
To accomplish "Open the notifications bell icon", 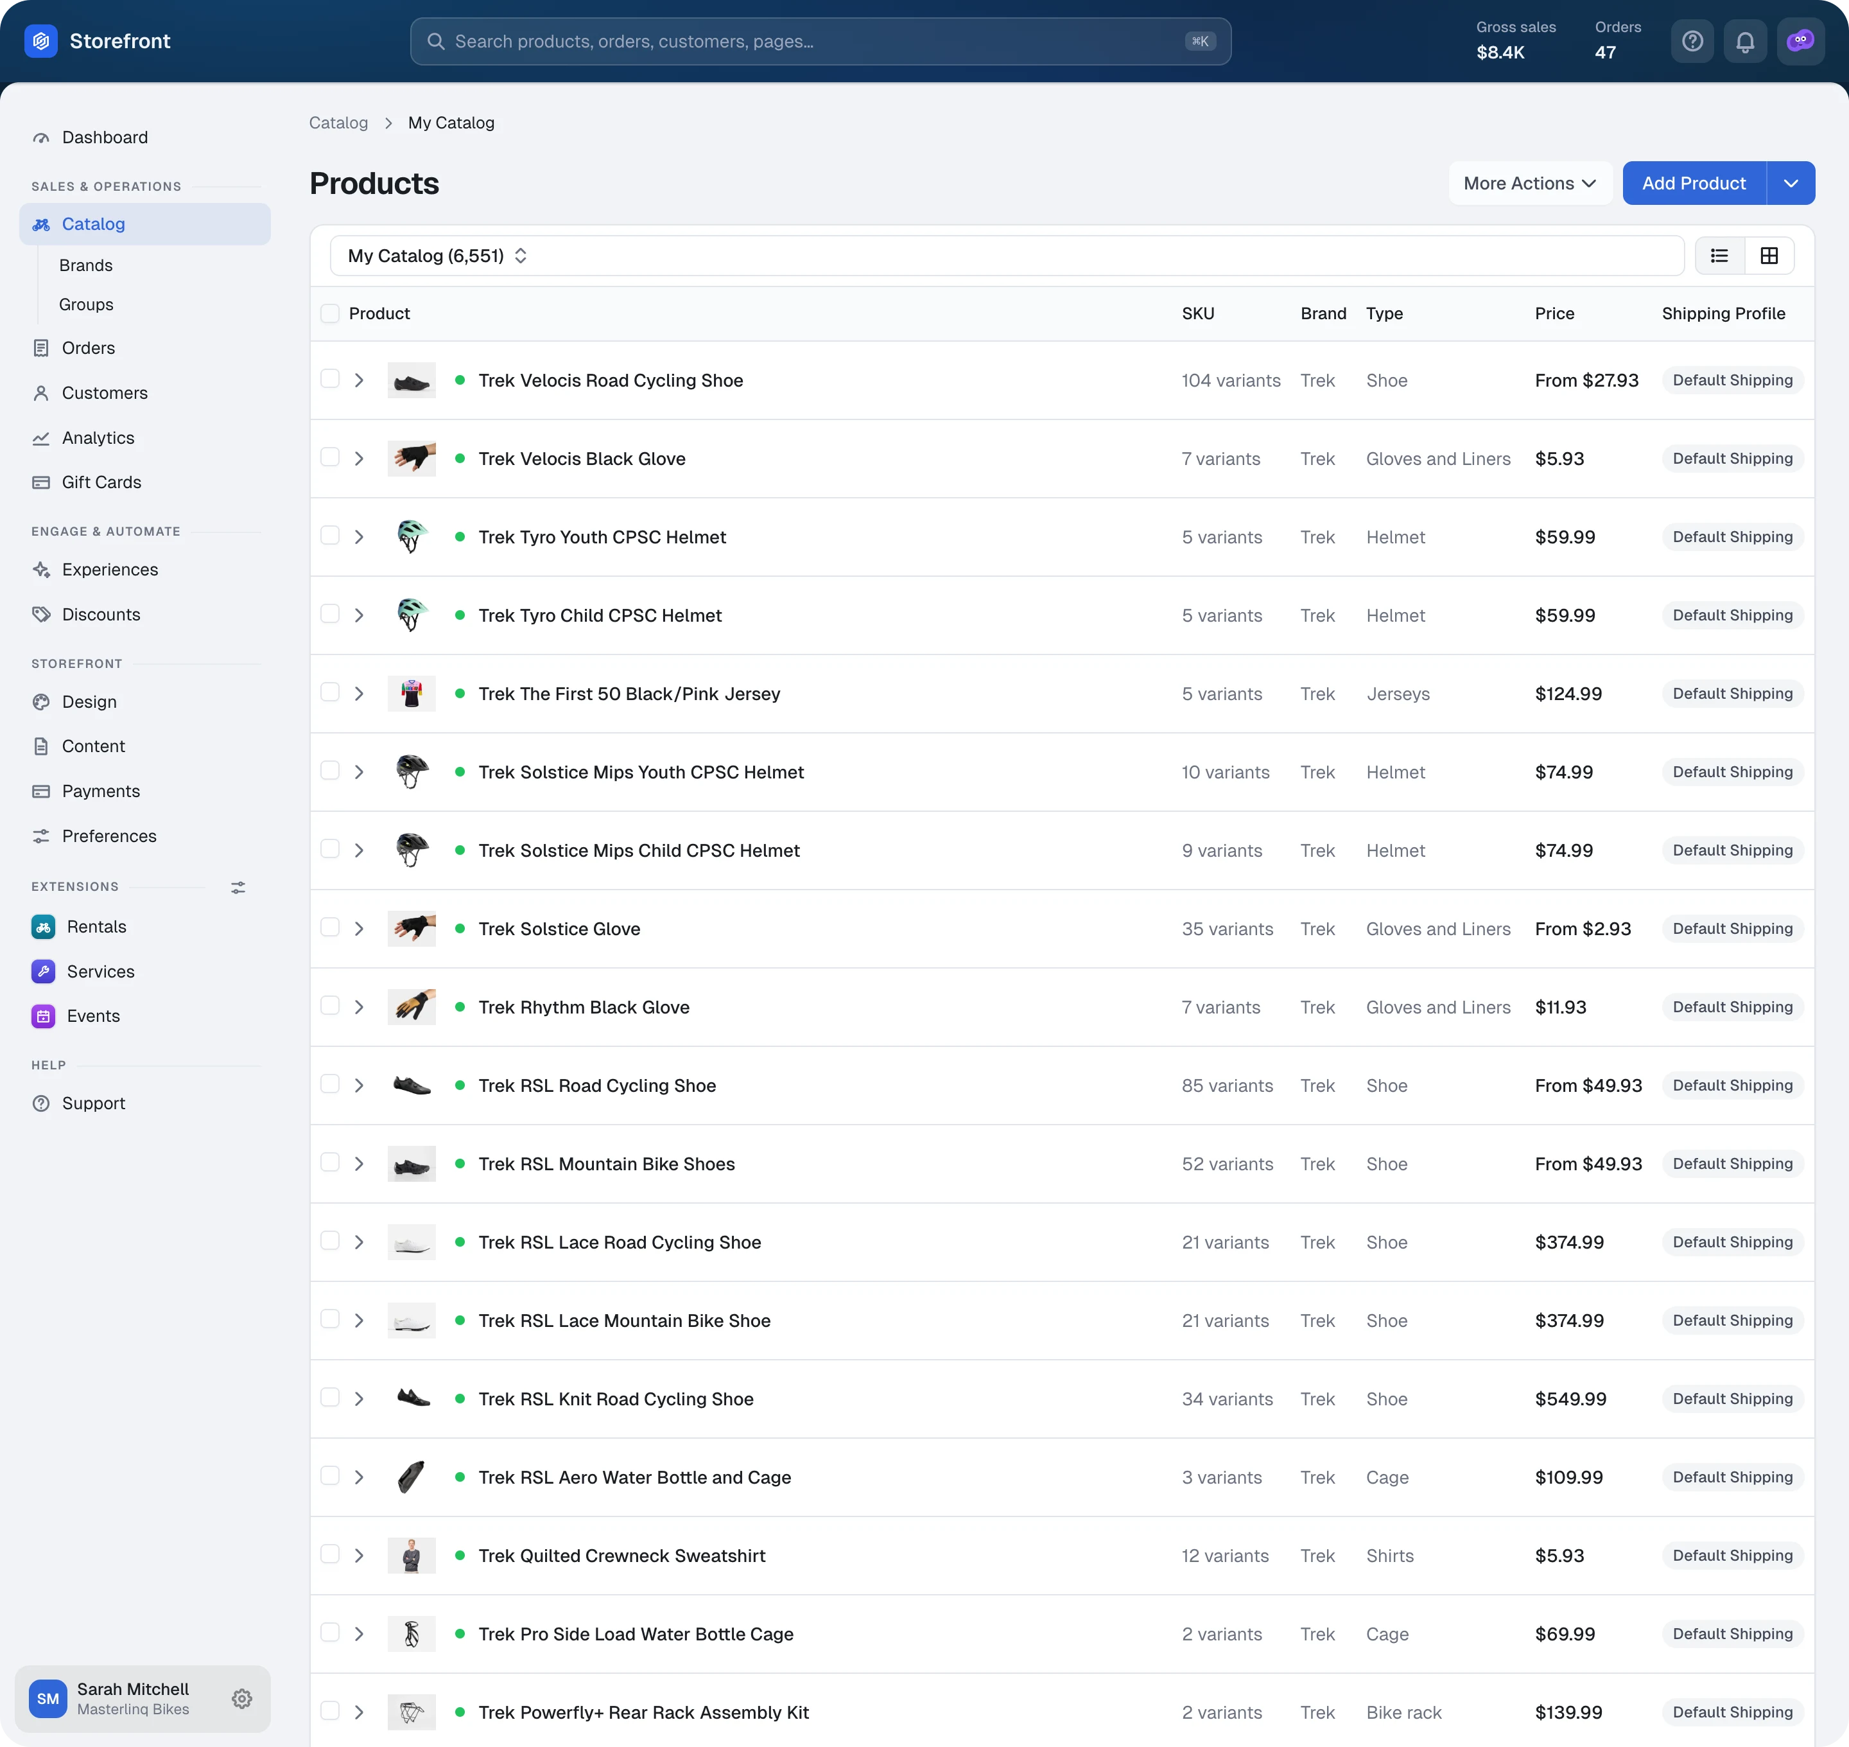I will pyautogui.click(x=1746, y=41).
